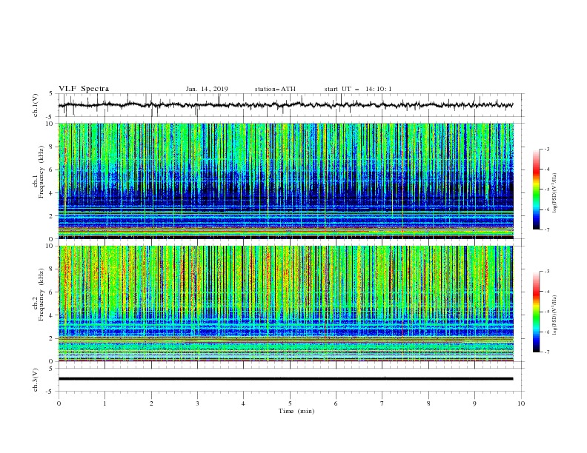The width and height of the screenshot is (587, 453).
Task: Click the 'Time (min)' axis label
Action: (296, 411)
